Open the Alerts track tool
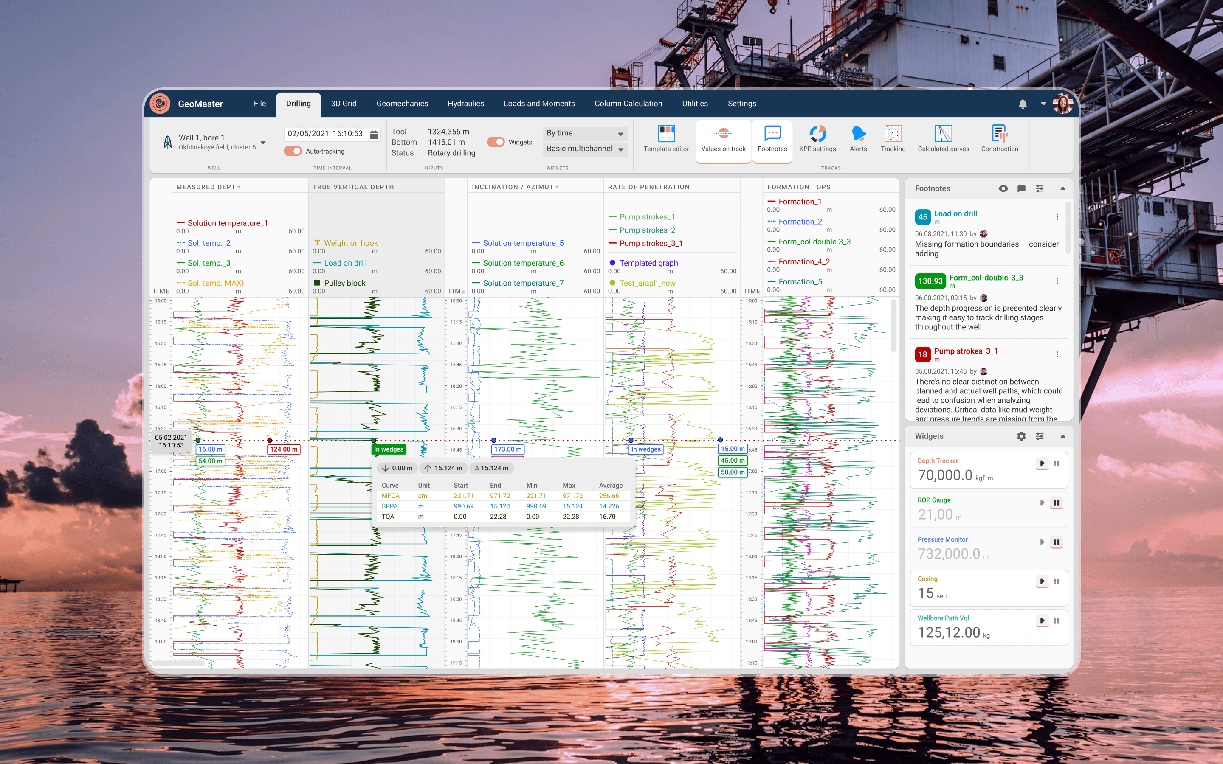The width and height of the screenshot is (1223, 764). pyautogui.click(x=858, y=138)
